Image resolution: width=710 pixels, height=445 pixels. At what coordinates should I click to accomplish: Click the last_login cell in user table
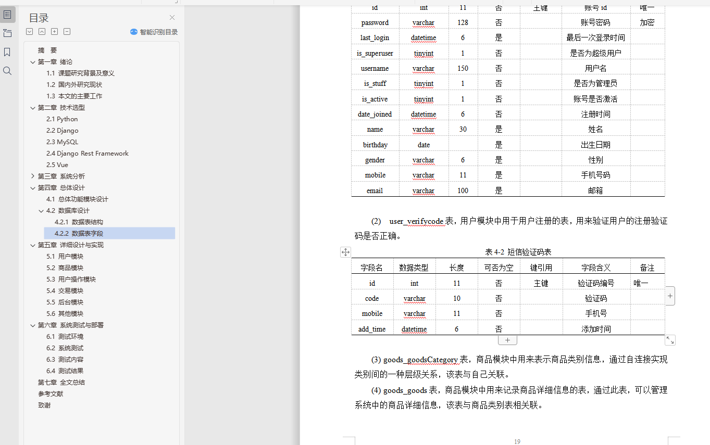[x=375, y=37]
